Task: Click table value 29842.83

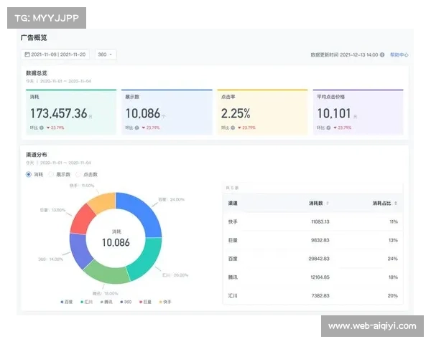Action: 319,259
